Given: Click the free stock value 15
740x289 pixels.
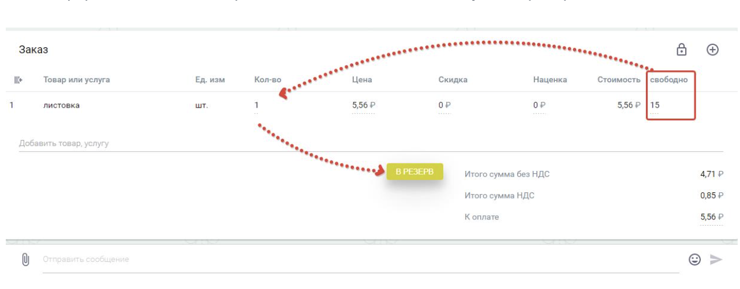Looking at the screenshot, I should coord(655,105).
